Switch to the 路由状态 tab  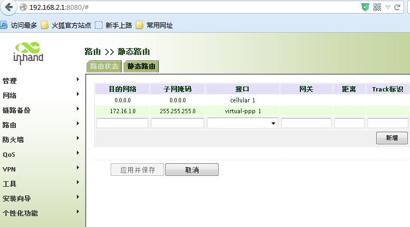pyautogui.click(x=104, y=66)
